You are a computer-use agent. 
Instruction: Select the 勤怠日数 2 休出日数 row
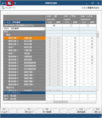tap(24, 41)
